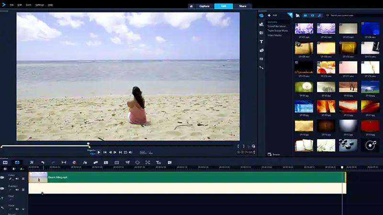Show photo files filter in library
This screenshot has width=383, height=215.
(312, 15)
